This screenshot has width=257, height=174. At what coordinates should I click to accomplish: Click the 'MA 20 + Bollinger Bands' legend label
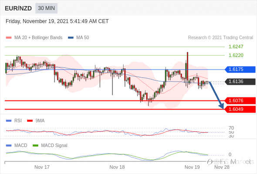(x=38, y=38)
